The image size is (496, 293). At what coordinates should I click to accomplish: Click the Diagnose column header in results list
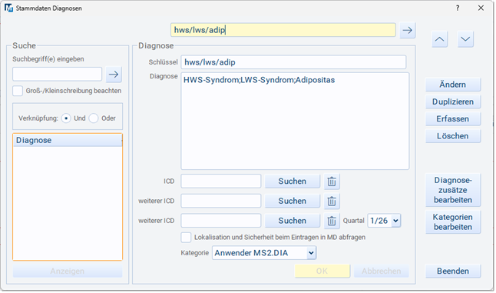point(68,140)
